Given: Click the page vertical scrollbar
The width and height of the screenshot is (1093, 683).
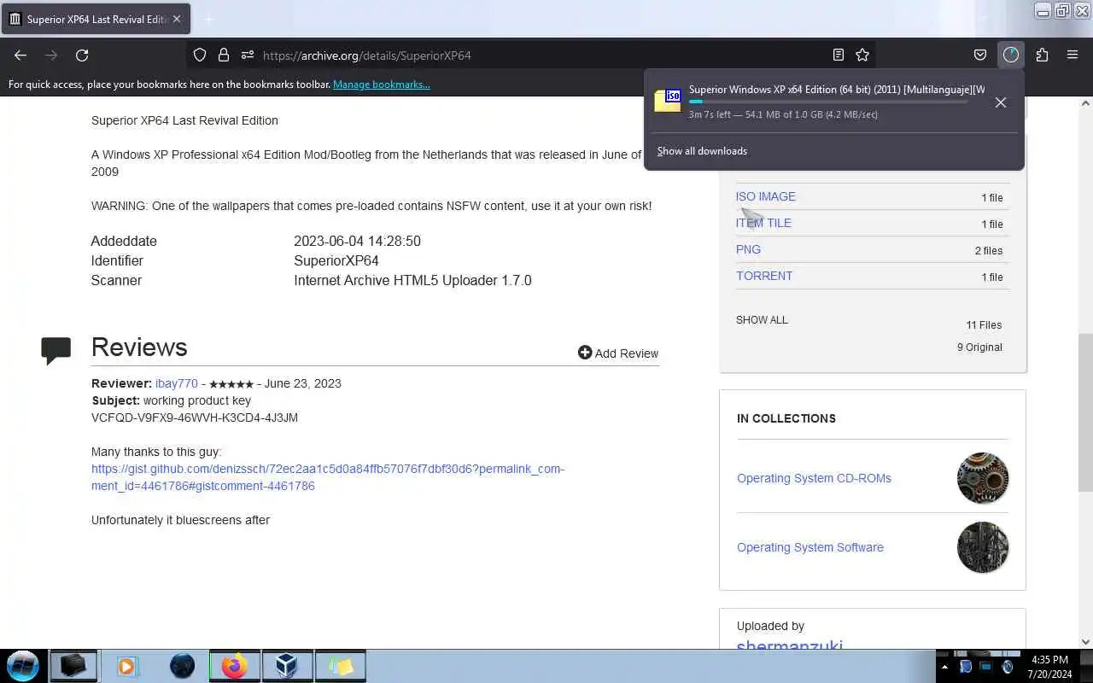Looking at the screenshot, I should point(1085,412).
